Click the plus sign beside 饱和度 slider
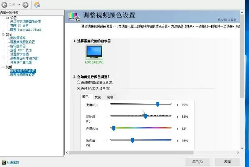This screenshot has width=249, height=167. pos(177,141)
